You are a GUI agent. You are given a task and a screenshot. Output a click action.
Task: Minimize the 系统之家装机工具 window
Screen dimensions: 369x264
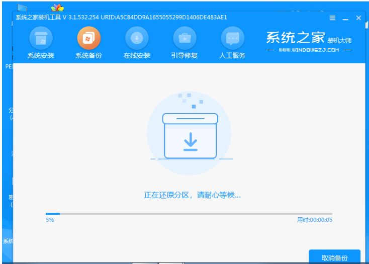345,18
